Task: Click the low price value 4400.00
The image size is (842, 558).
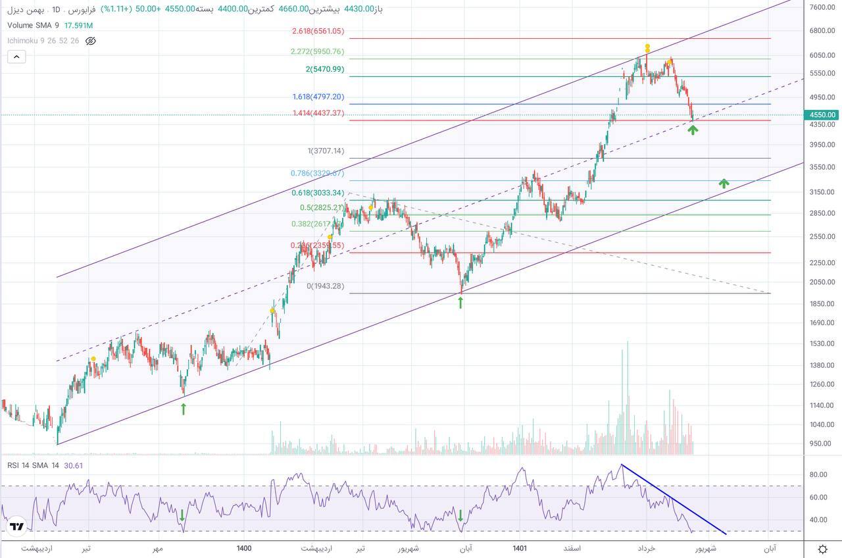Action: click(x=234, y=9)
